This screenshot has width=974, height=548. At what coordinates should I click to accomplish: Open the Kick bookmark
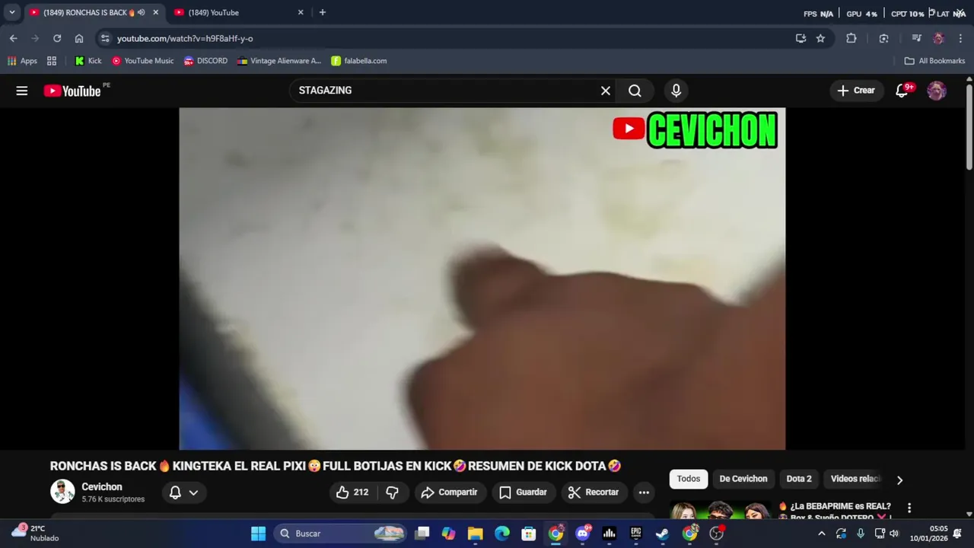[x=88, y=61]
